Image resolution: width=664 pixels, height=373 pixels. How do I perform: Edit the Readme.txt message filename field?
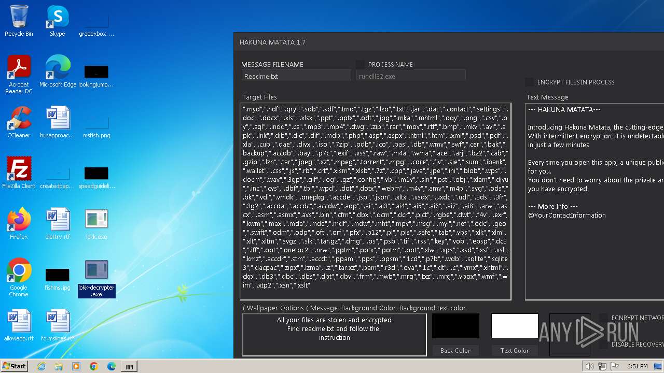point(296,76)
